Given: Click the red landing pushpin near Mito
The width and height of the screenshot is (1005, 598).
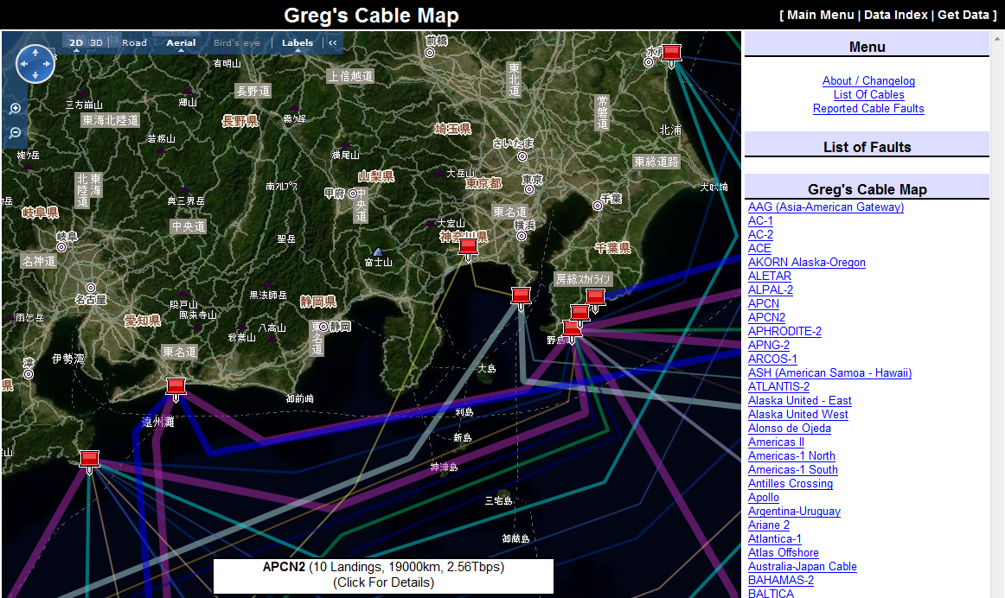Looking at the screenshot, I should (671, 55).
